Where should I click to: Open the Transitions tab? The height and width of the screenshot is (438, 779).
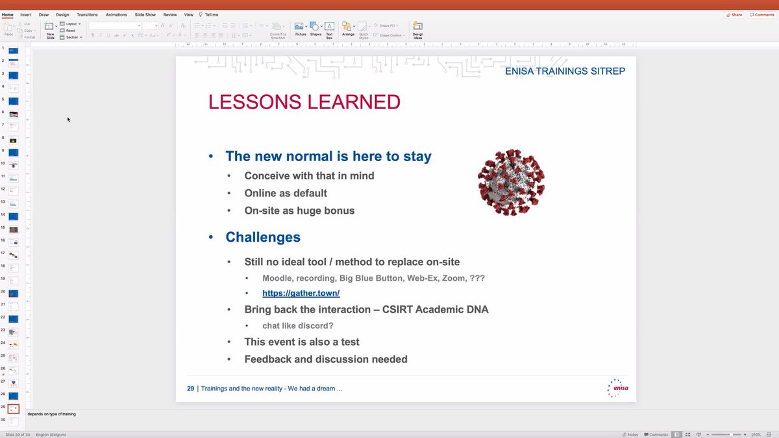pos(88,14)
